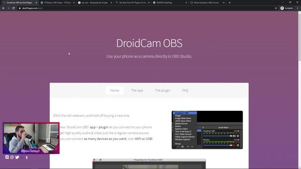Go back to the previous page

3,8
